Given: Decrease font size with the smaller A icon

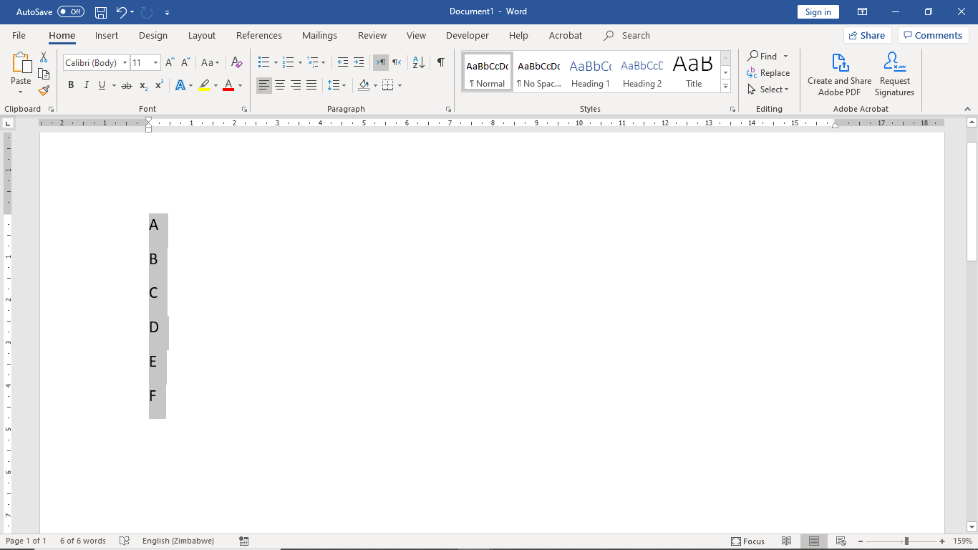Looking at the screenshot, I should [x=185, y=63].
